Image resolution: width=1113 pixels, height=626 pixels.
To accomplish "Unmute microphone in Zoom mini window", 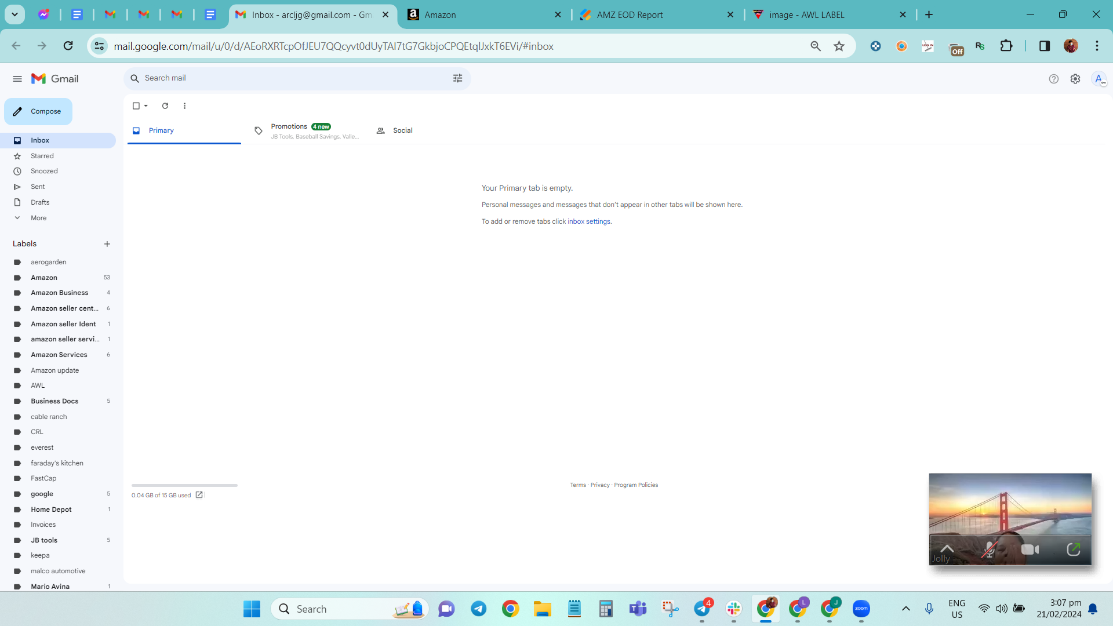I will tap(989, 549).
